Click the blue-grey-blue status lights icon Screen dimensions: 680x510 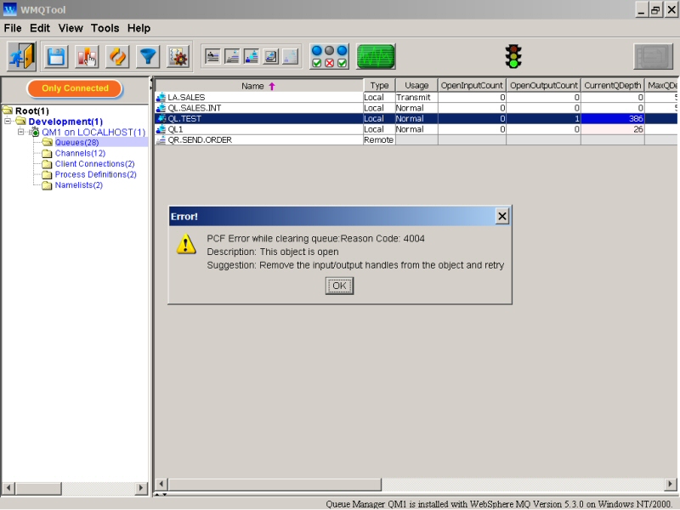[x=329, y=56]
